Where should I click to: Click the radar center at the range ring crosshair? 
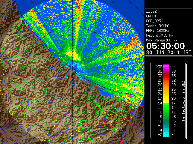(72, 72)
